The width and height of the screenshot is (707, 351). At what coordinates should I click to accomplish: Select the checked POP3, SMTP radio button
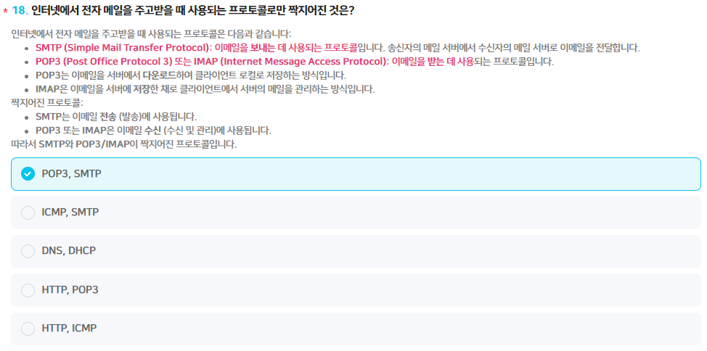pos(28,173)
